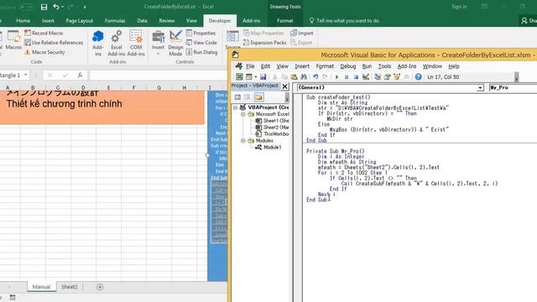This screenshot has width=537, height=302.
Task: Switch to Formulas ribbon tab
Action: [x=115, y=20]
